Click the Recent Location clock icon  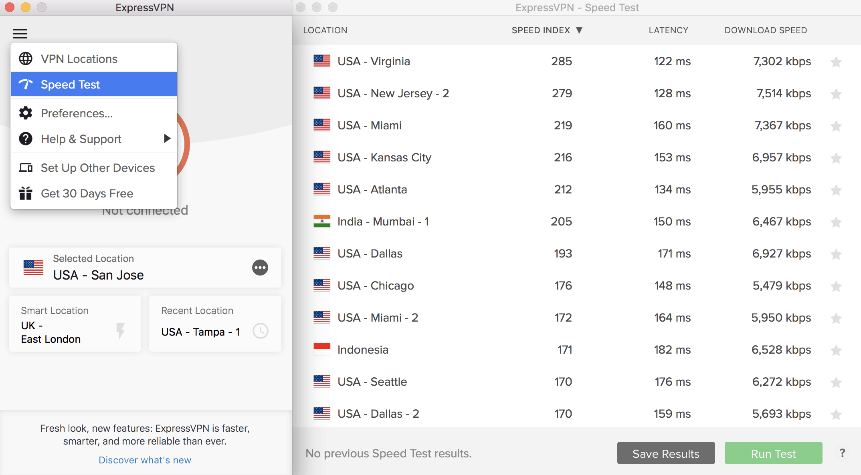point(261,331)
